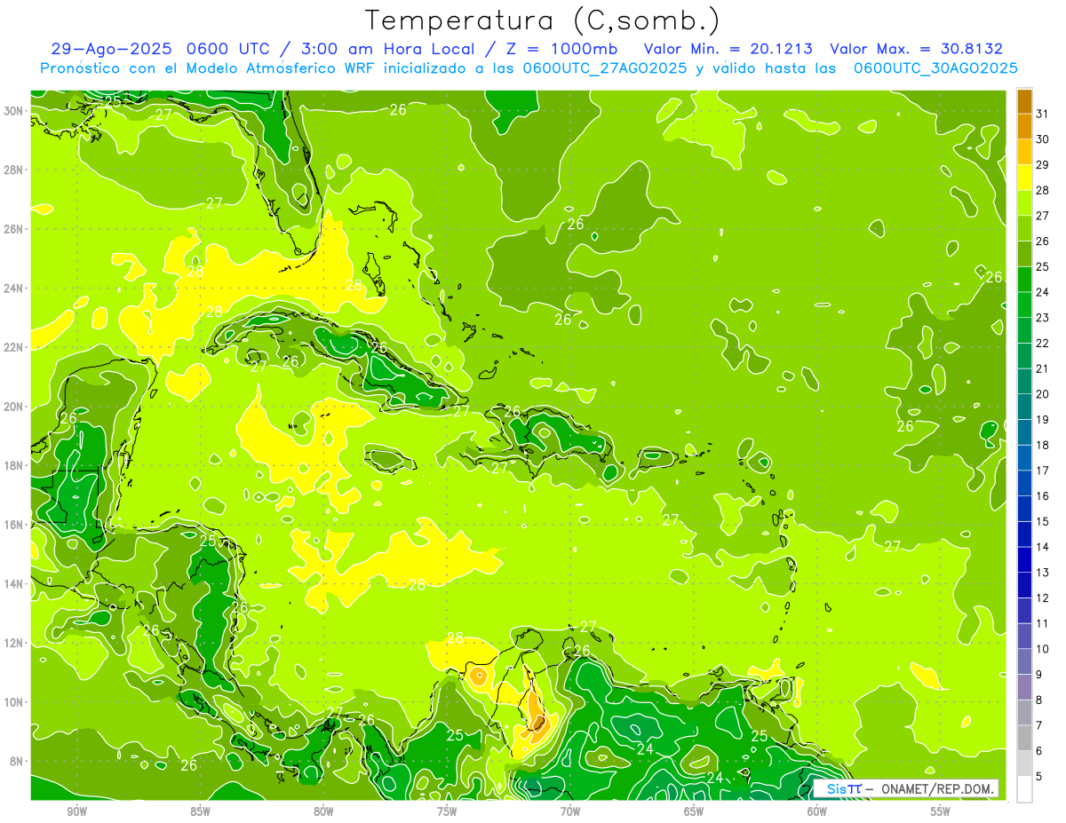This screenshot has width=1066, height=823.
Task: Click the color bar label 15
Action: (x=1043, y=521)
